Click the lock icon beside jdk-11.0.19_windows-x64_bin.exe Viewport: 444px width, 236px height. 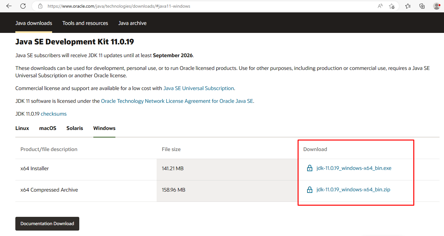pos(309,168)
